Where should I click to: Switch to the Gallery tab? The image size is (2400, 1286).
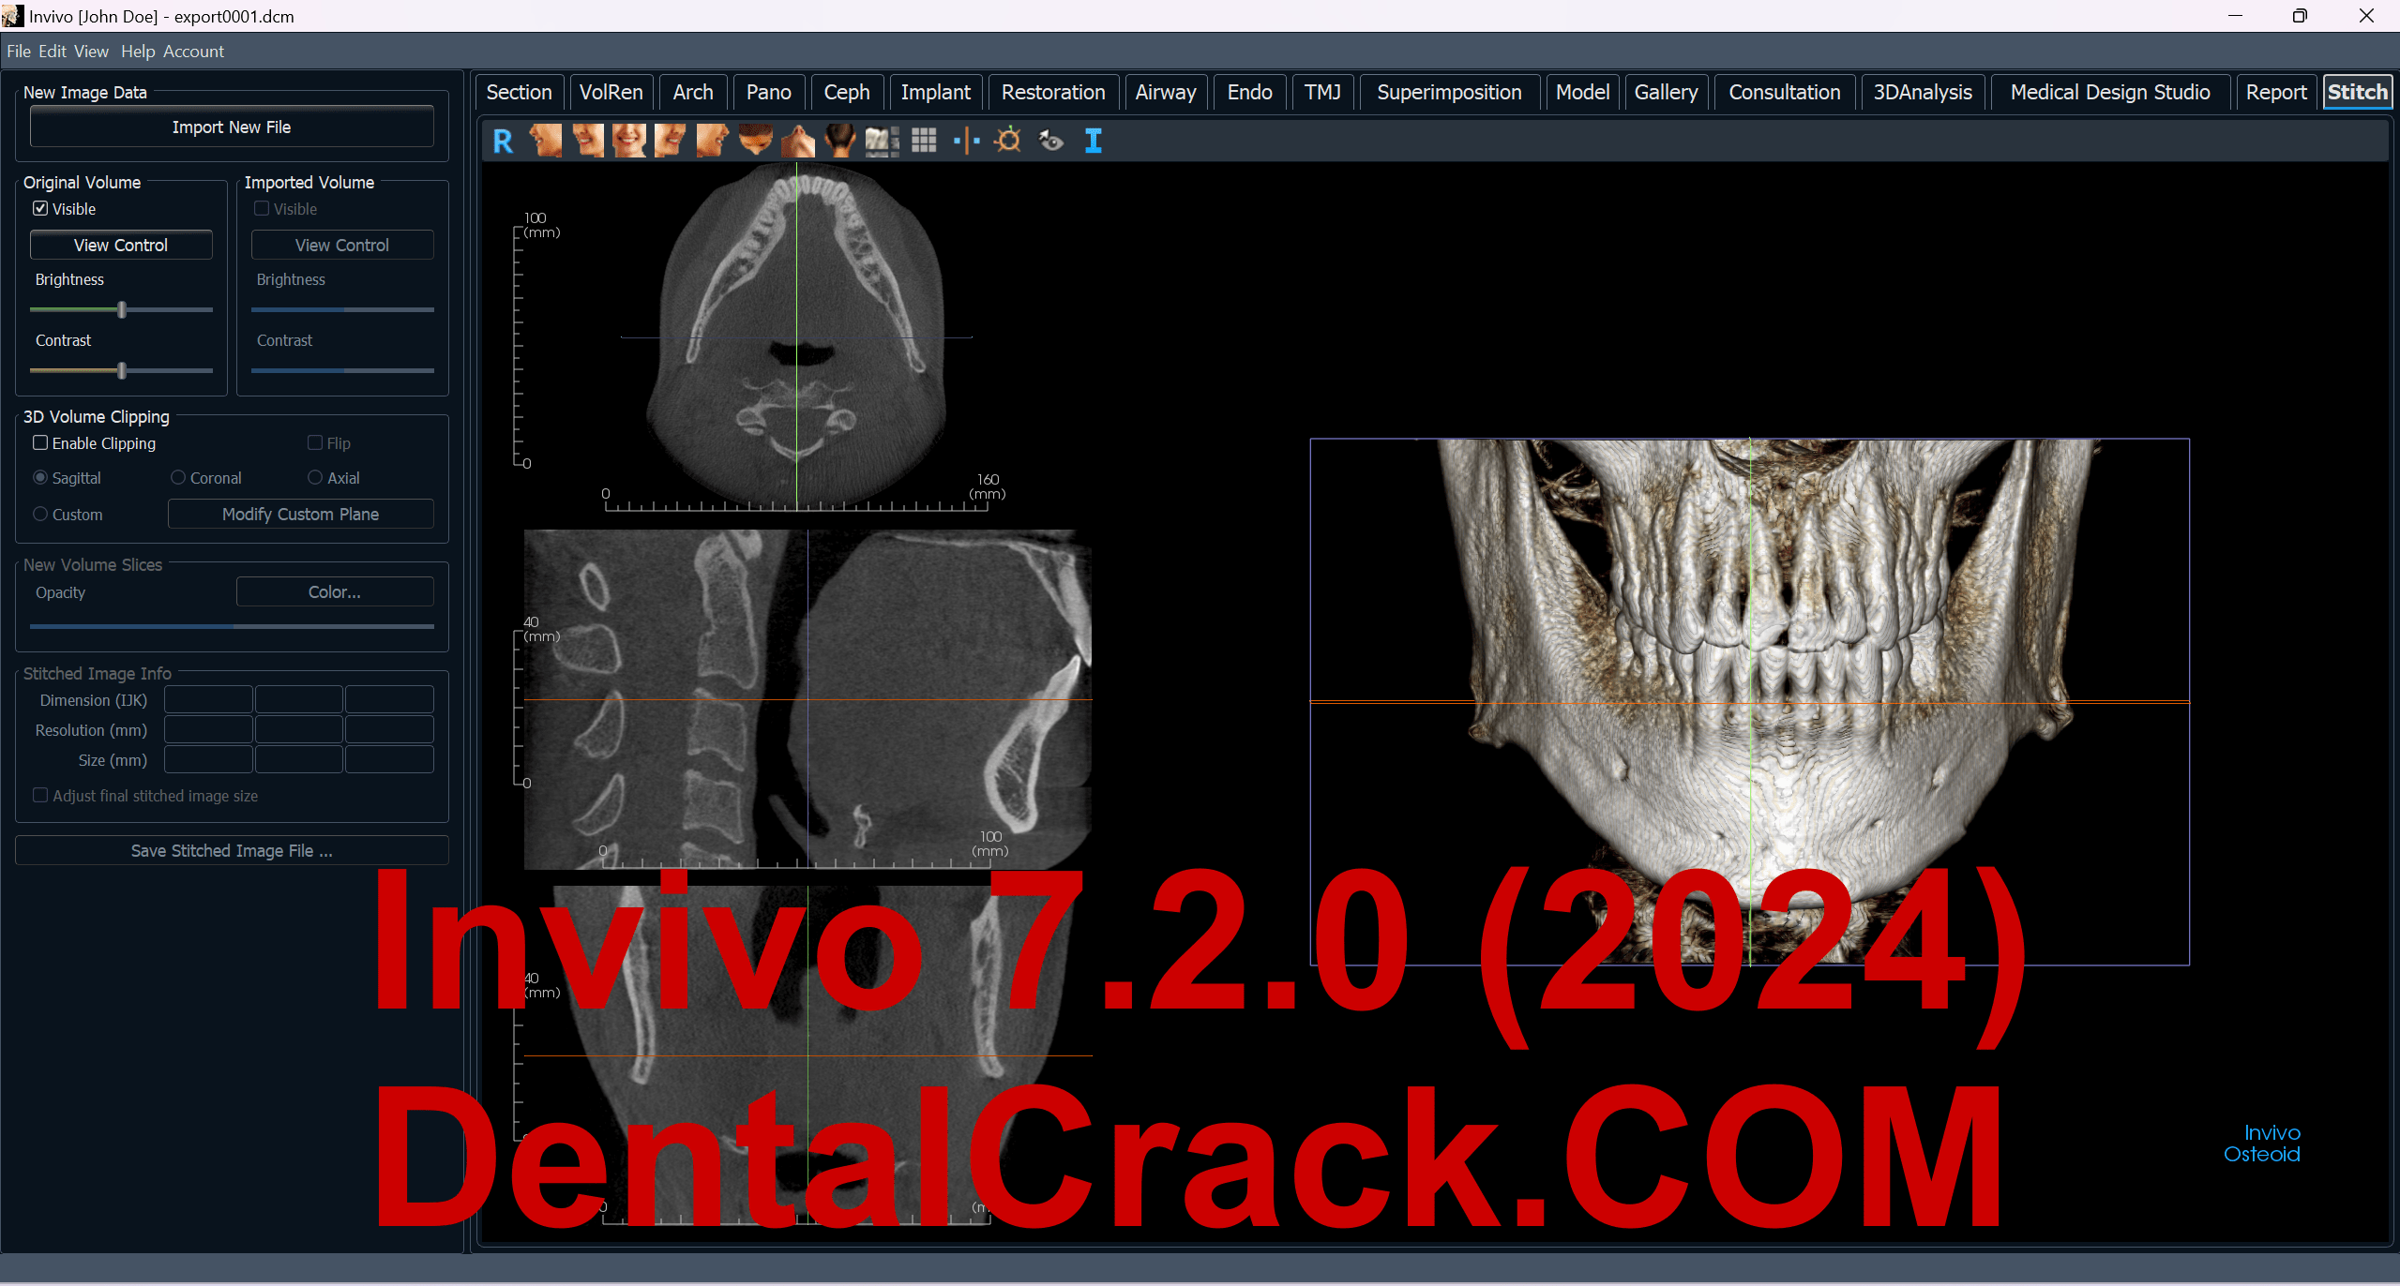[1666, 92]
